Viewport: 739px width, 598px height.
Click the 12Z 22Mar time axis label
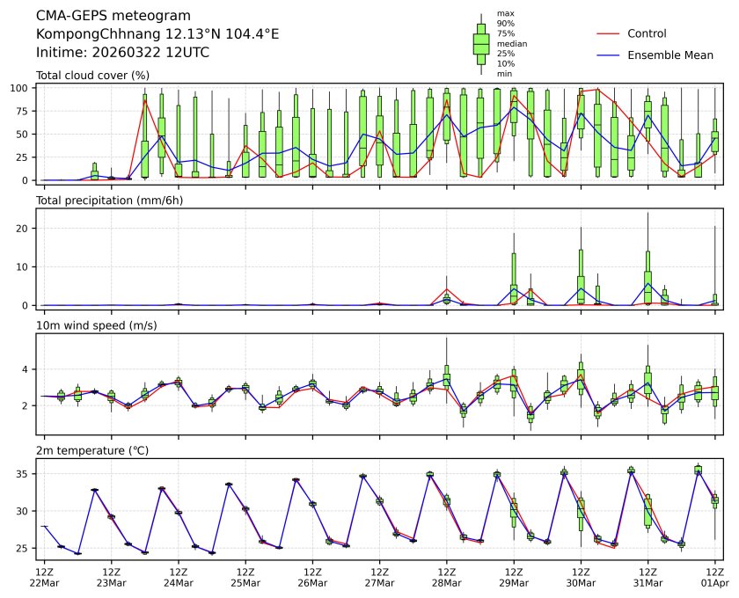coord(43,576)
